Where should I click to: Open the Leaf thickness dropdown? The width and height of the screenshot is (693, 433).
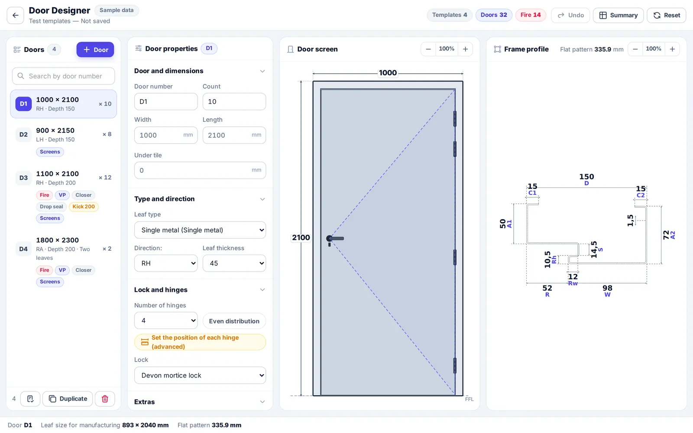point(234,263)
